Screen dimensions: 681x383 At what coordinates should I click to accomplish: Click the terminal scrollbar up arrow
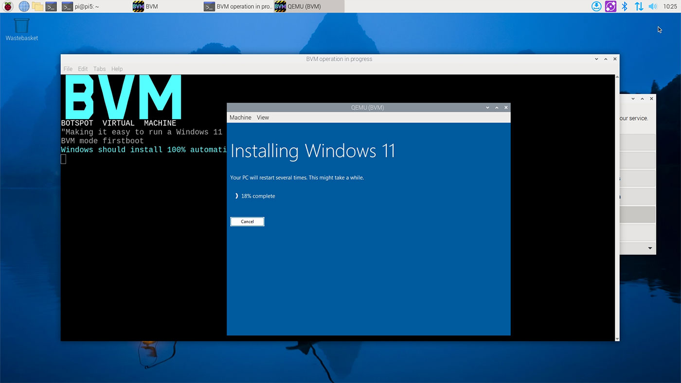(x=617, y=77)
